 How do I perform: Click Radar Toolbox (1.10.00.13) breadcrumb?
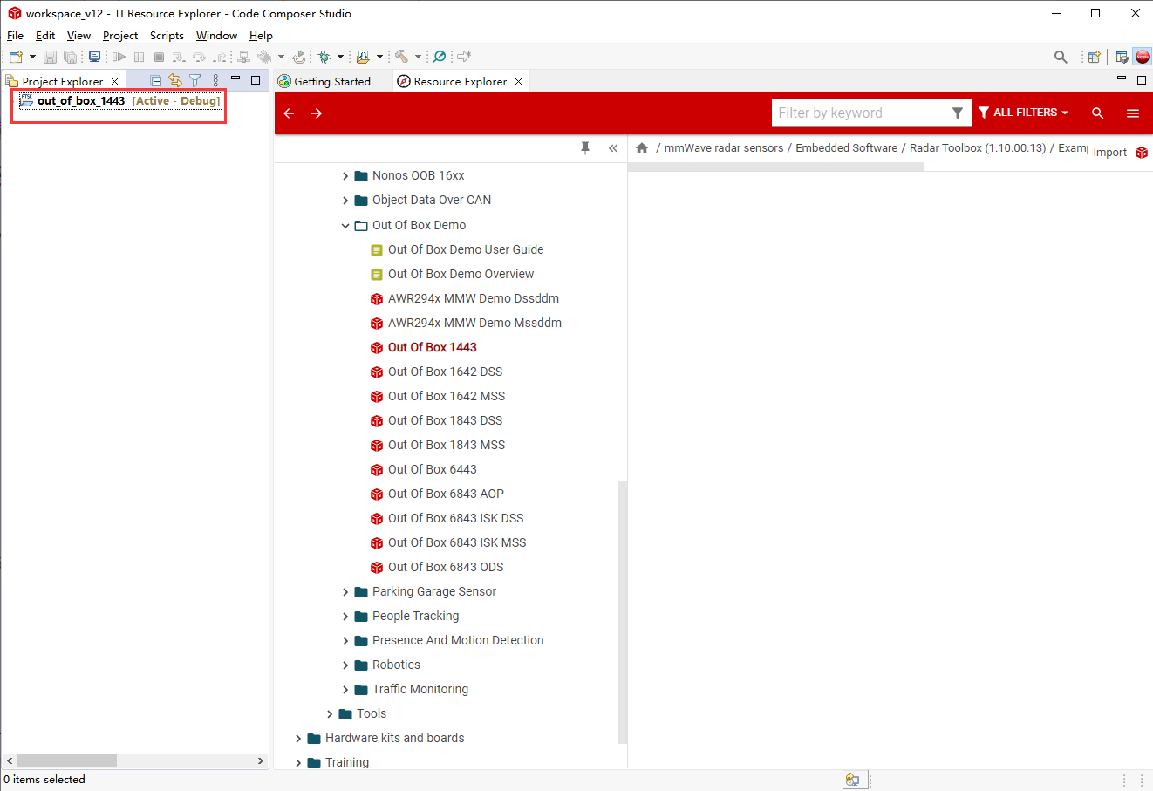978,147
